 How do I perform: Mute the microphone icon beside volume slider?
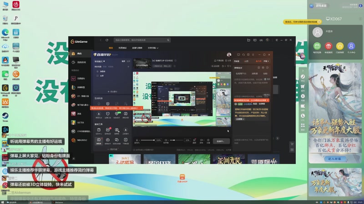click(x=137, y=140)
